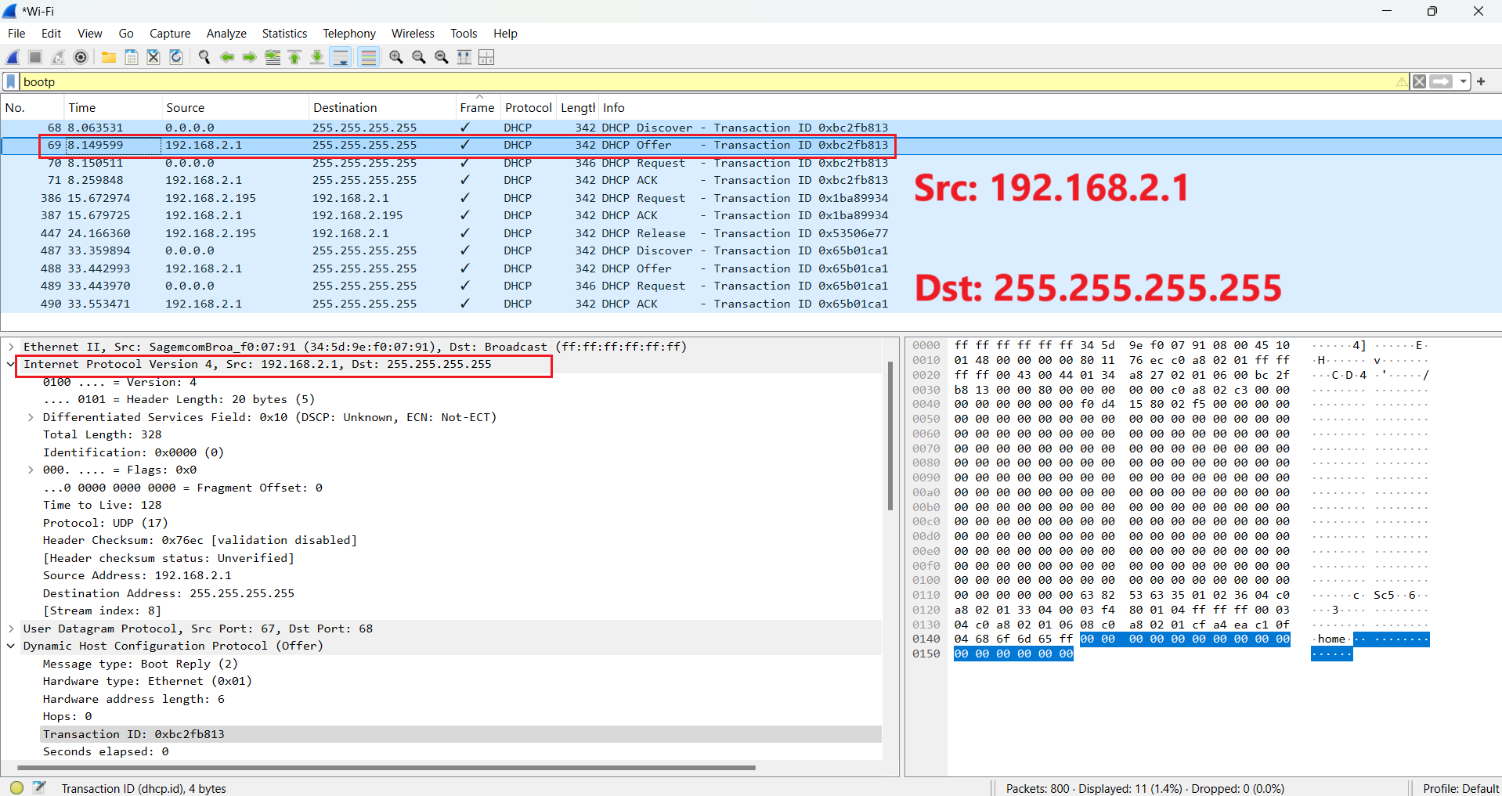
Task: Open the Statistics menu
Action: tap(284, 34)
